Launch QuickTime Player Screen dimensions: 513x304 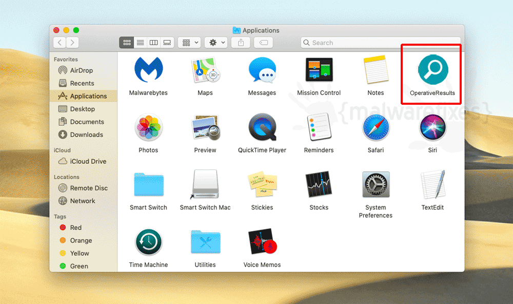click(262, 127)
